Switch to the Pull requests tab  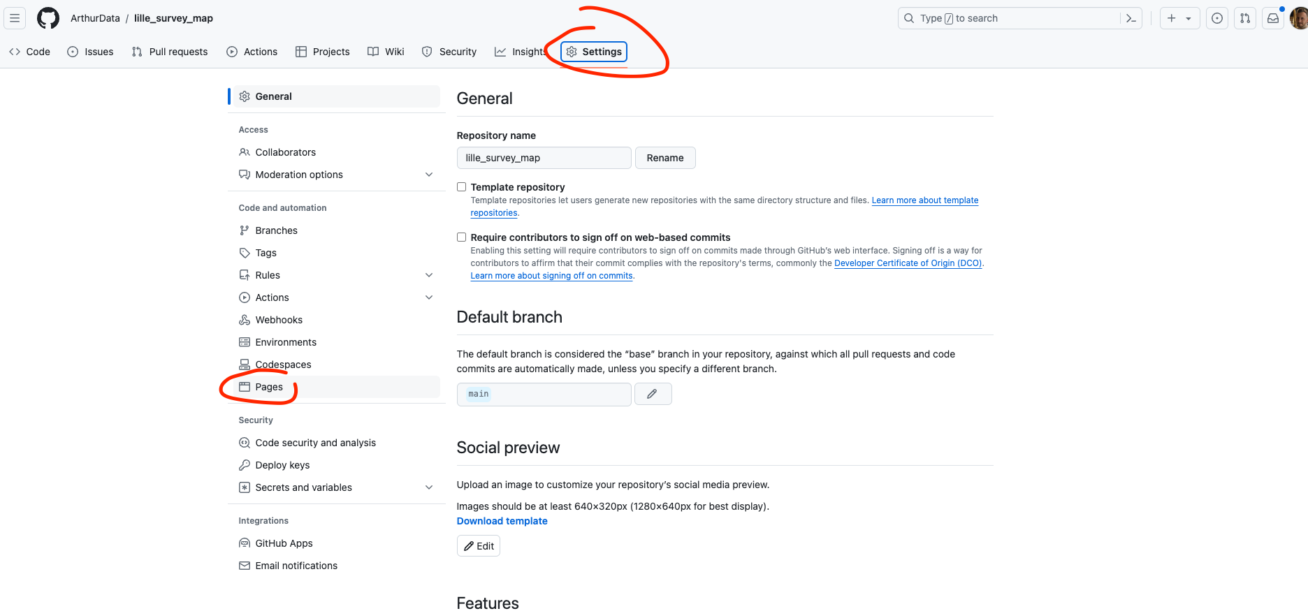170,52
